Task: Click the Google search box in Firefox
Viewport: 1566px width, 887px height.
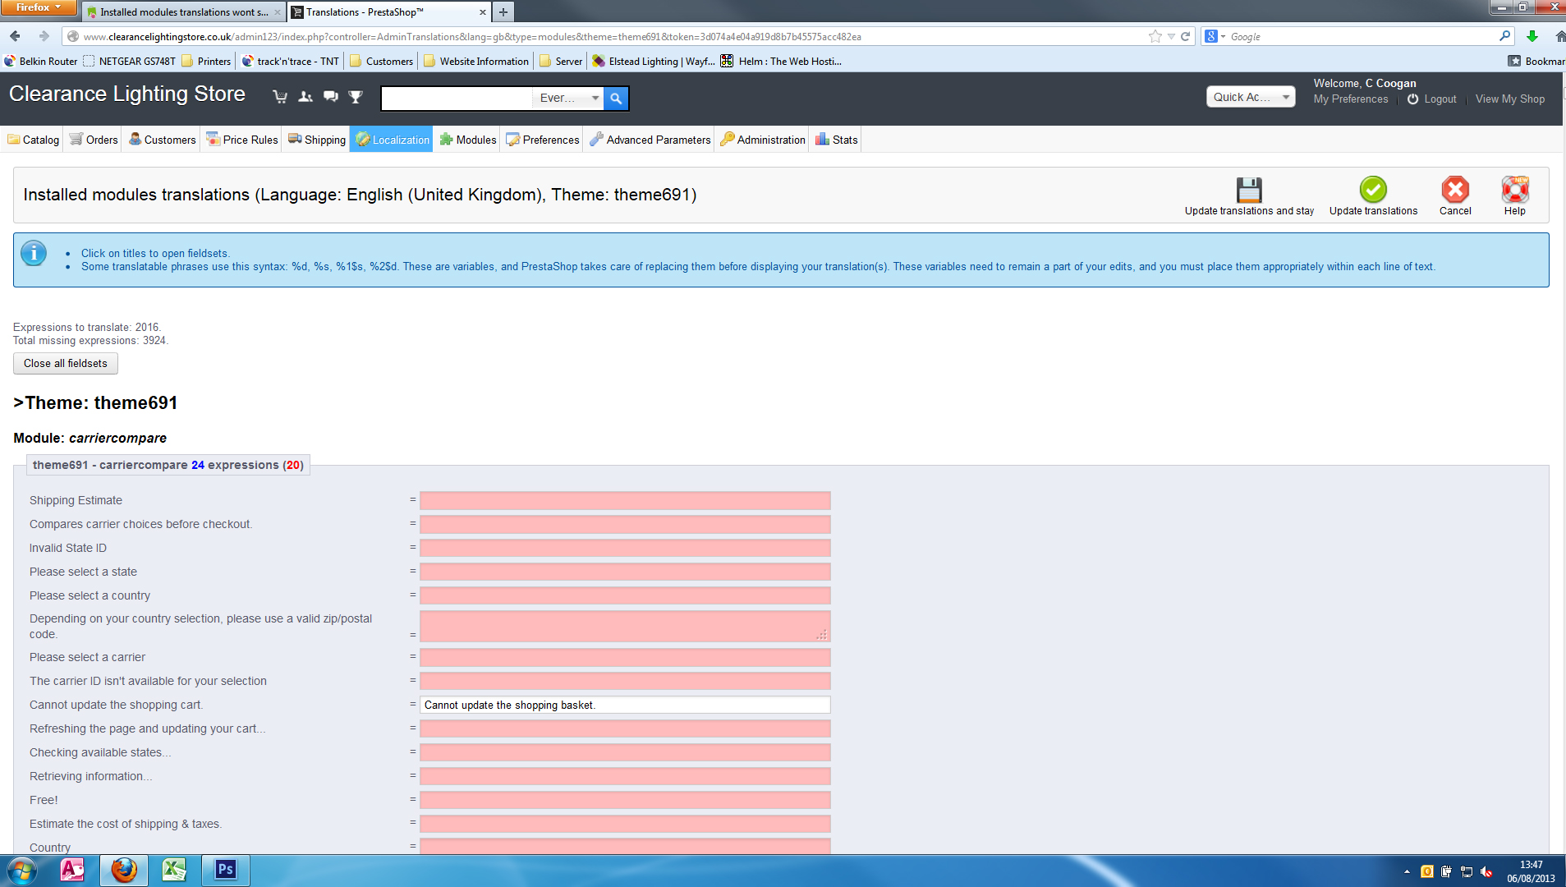Action: point(1362,36)
